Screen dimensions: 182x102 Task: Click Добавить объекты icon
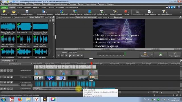(x=75, y=11)
